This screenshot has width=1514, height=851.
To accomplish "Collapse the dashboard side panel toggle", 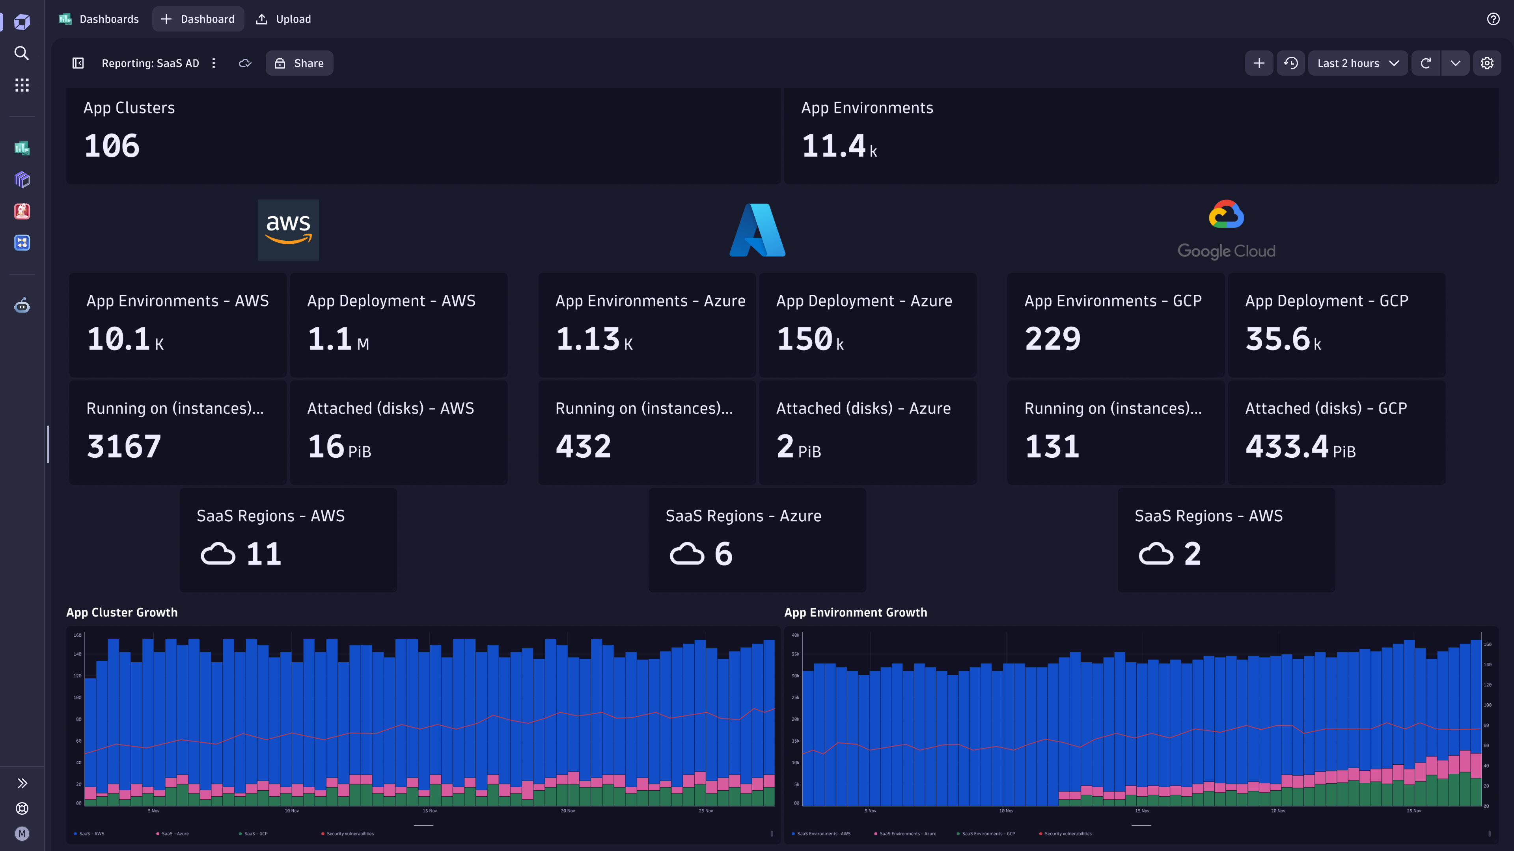I will click(77, 63).
